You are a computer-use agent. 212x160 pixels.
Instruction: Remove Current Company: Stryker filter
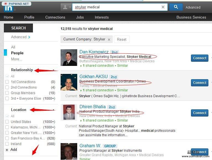pos(109,40)
